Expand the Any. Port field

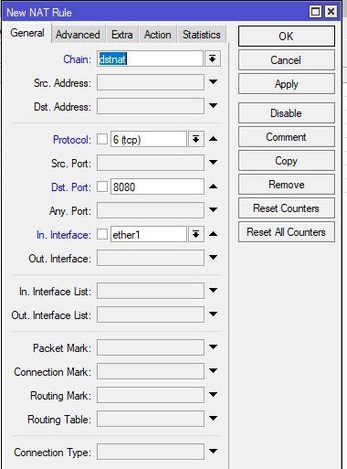[x=213, y=209]
